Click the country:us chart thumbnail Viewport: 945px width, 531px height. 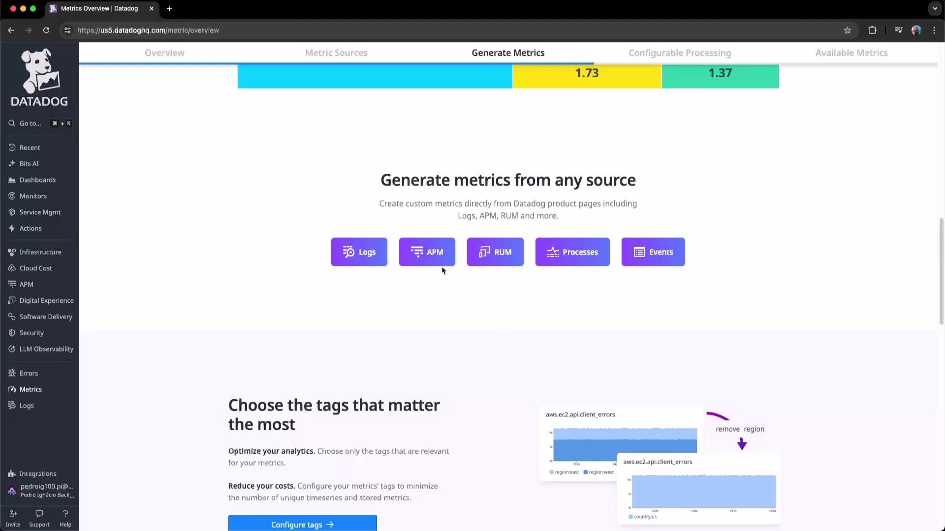pos(699,489)
